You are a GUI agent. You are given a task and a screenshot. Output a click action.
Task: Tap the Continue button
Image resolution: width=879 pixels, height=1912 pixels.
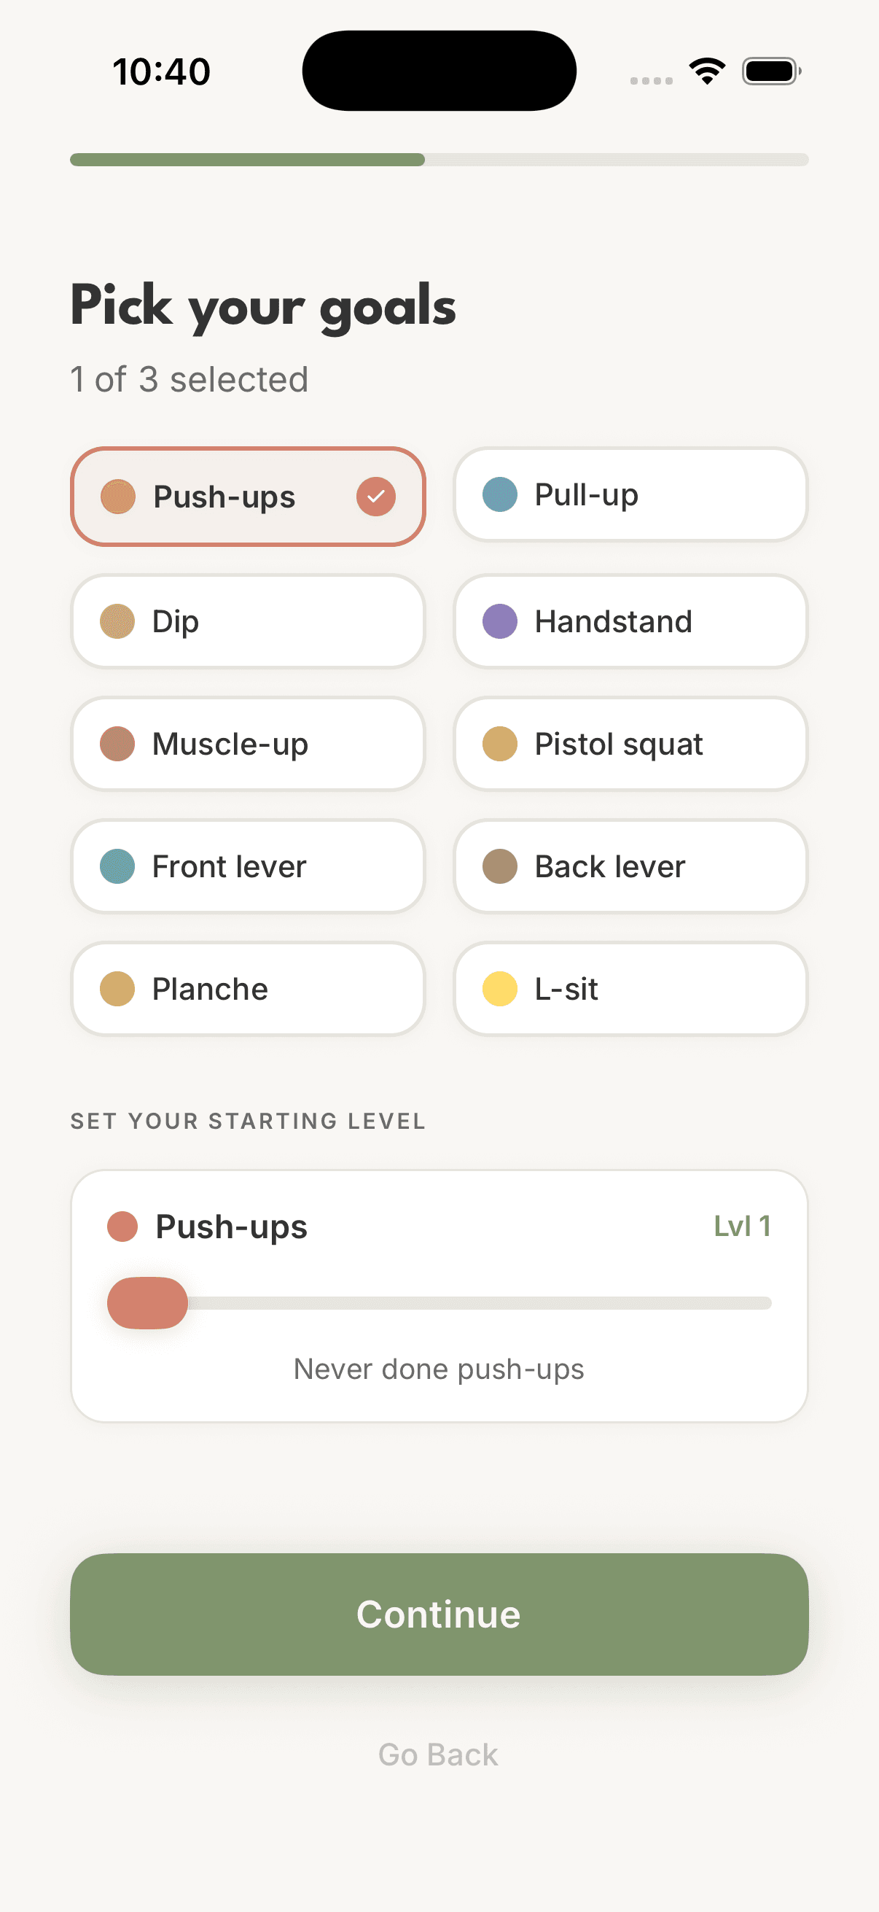tap(439, 1613)
